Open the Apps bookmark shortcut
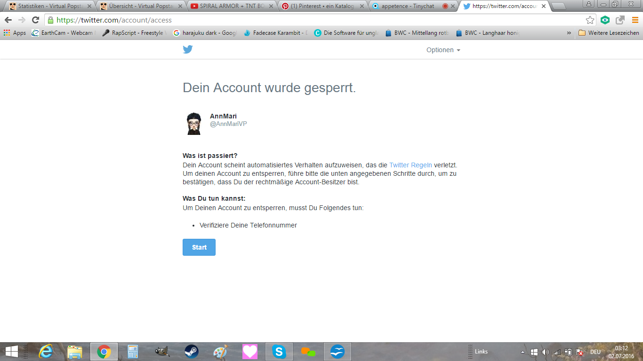This screenshot has height=361, width=643. point(15,33)
